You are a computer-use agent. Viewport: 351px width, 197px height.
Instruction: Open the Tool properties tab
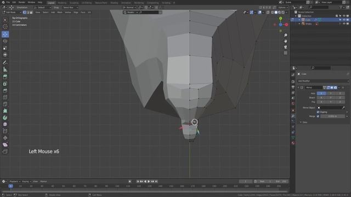(293, 75)
